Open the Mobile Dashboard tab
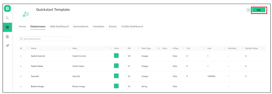Image resolution: width=272 pixels, height=94 pixels. (132, 26)
